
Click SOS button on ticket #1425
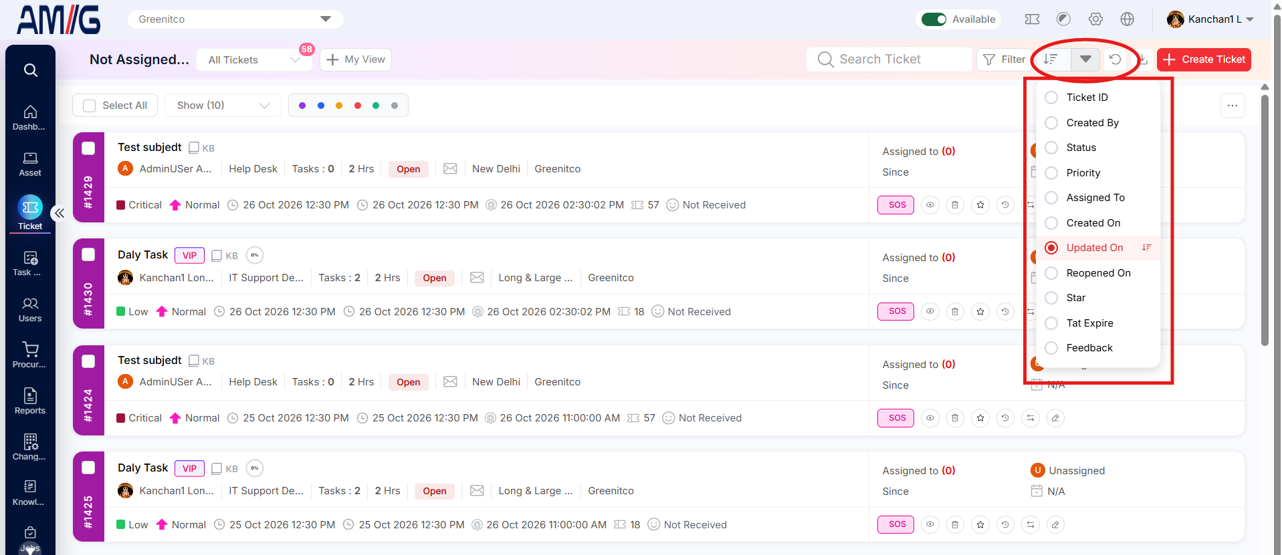[x=896, y=525]
